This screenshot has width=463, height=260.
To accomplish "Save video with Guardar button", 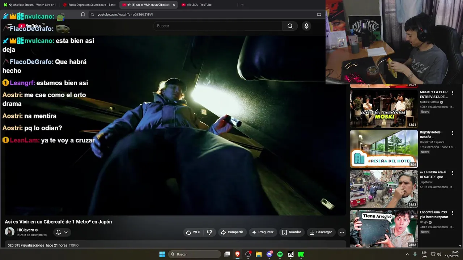I will (292, 232).
